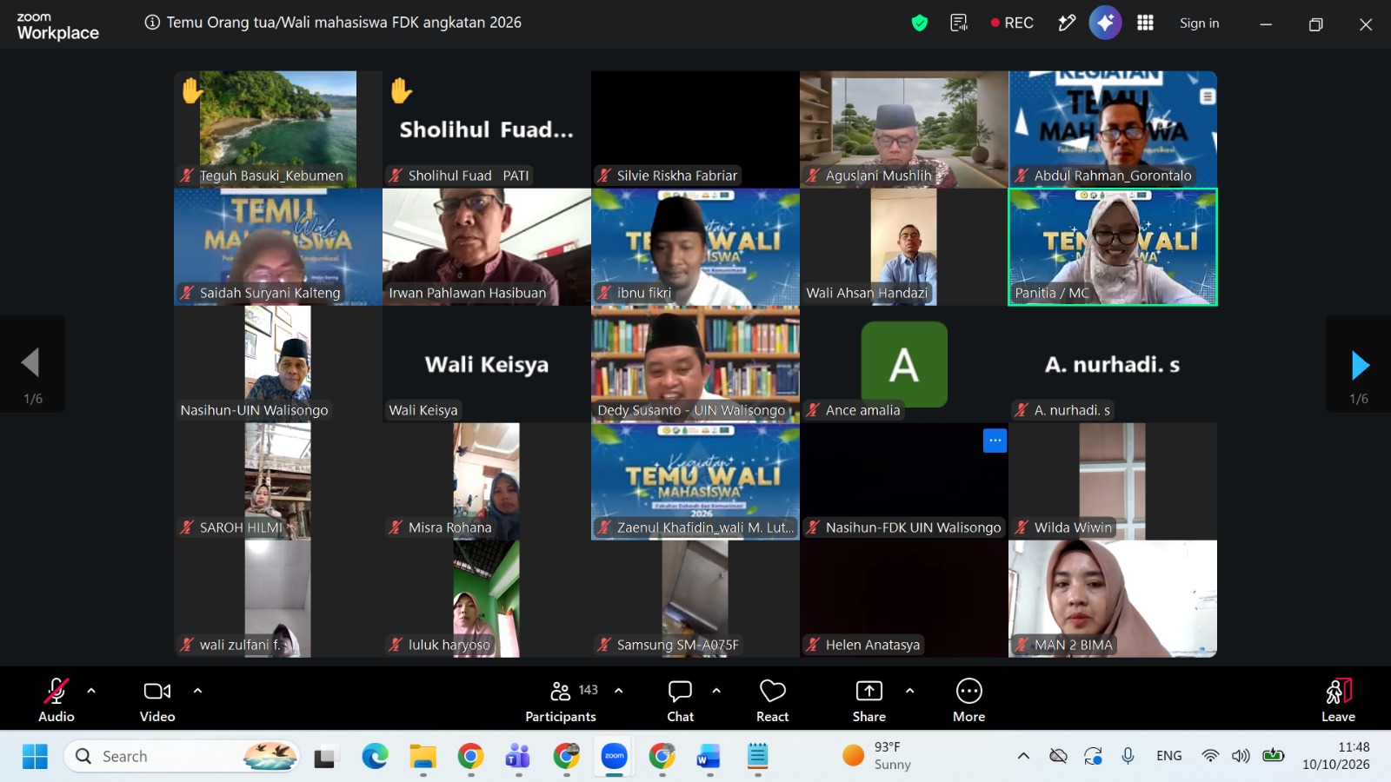
Task: Open the More options menu
Action: click(968, 700)
